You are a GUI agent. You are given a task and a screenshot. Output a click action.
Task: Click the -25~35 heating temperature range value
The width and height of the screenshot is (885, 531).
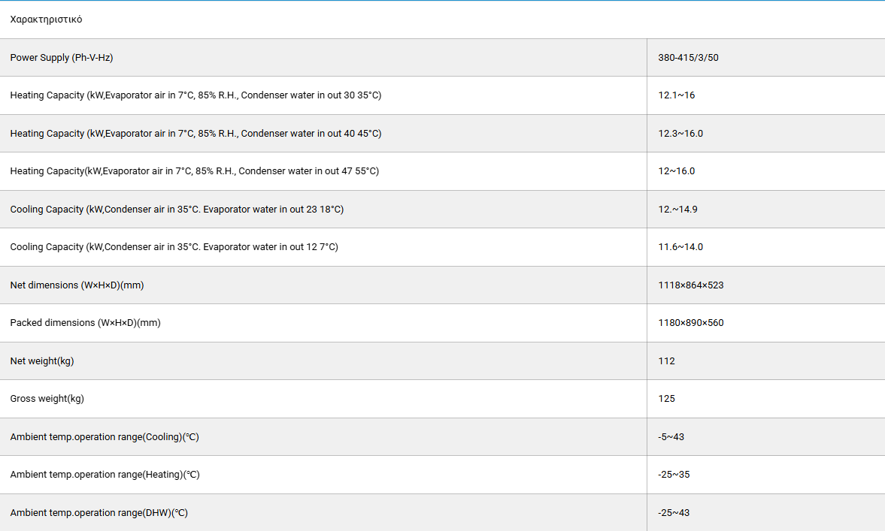pos(674,475)
